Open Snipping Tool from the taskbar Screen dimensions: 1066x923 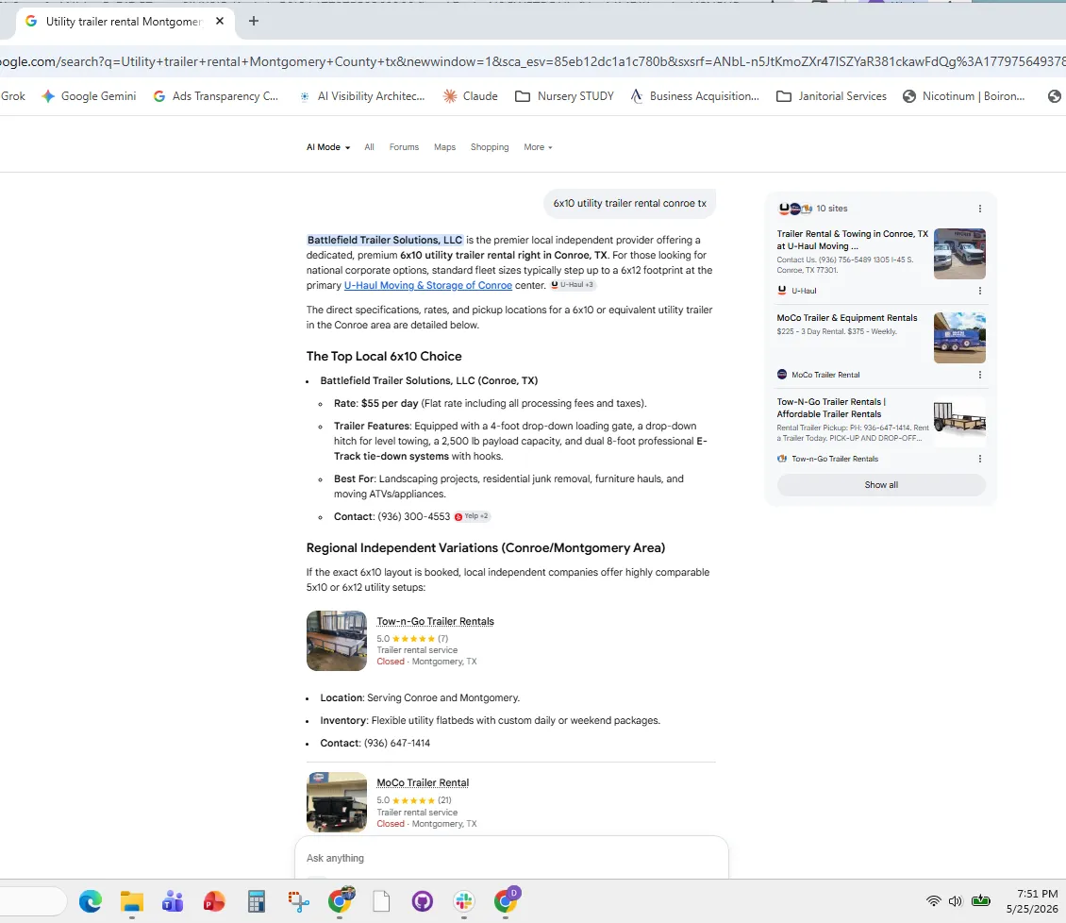tap(298, 901)
